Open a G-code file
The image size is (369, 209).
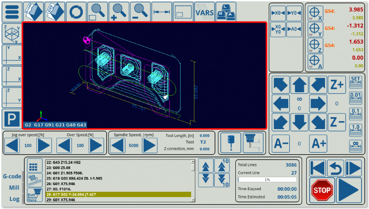(x=34, y=12)
